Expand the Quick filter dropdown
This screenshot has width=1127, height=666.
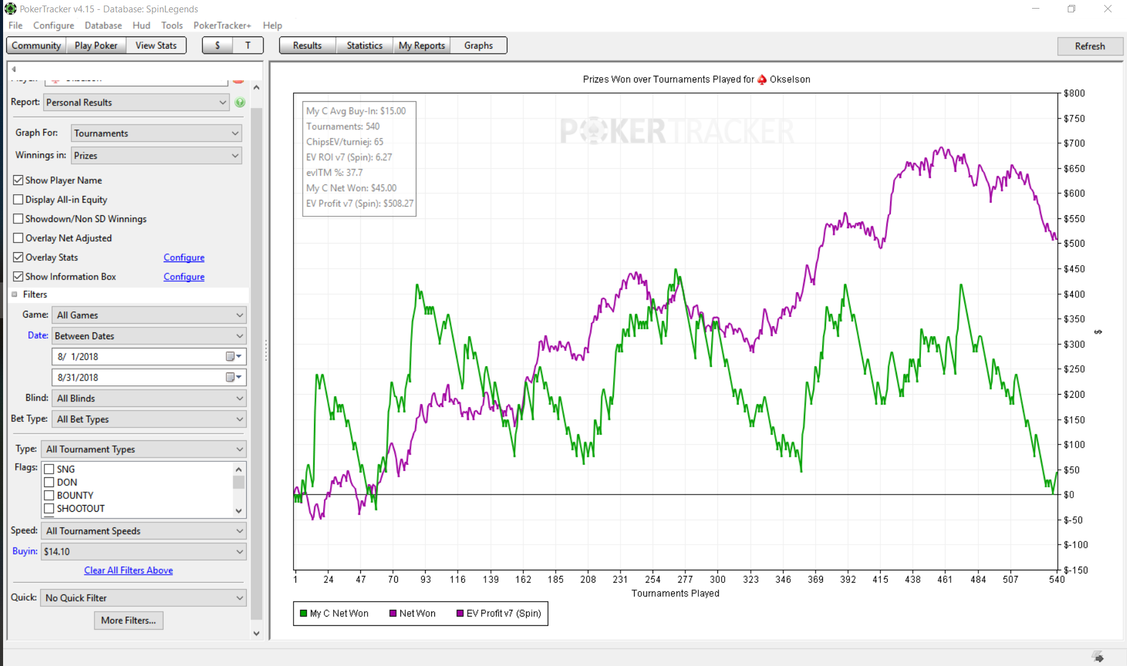tap(144, 598)
